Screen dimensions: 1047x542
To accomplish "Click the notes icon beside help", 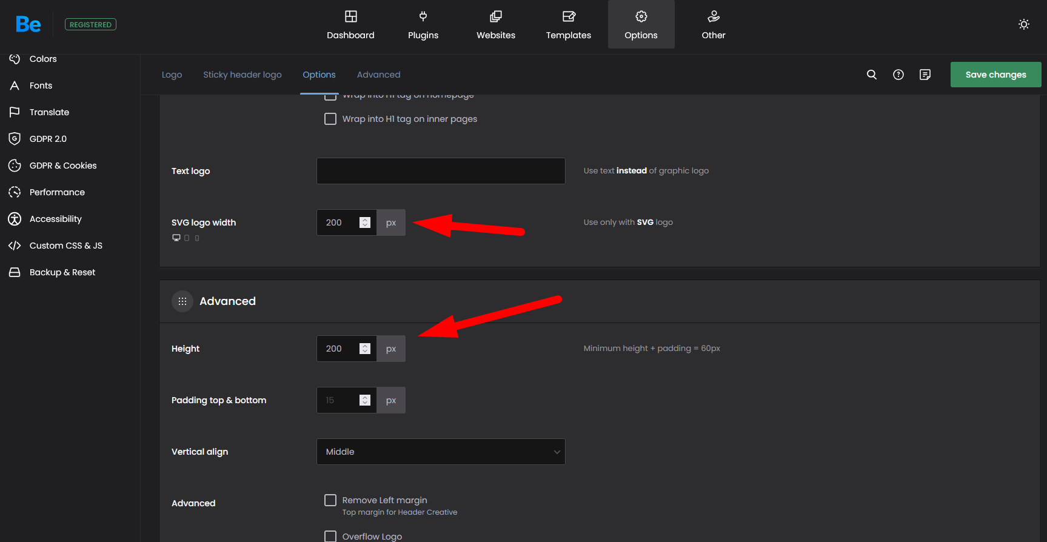I will coord(925,75).
